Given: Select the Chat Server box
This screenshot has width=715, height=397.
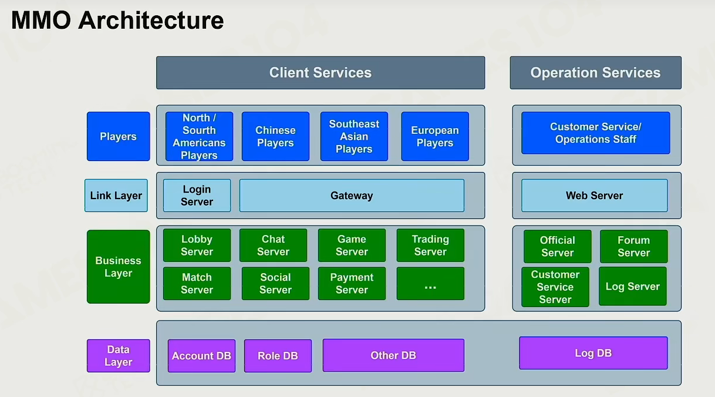Looking at the screenshot, I should (273, 245).
